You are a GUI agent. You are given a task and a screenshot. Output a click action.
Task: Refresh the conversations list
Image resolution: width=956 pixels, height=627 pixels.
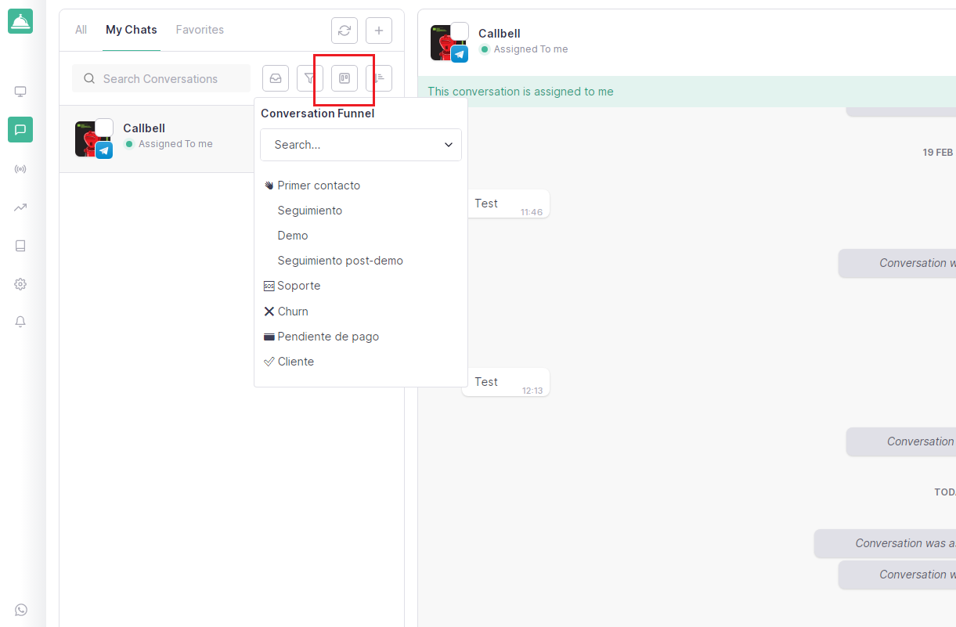[x=345, y=31]
